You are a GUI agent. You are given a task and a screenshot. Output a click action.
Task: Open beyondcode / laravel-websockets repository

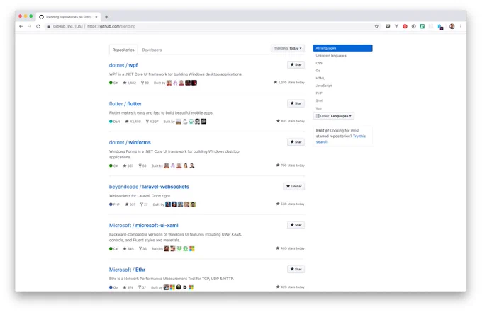point(149,187)
